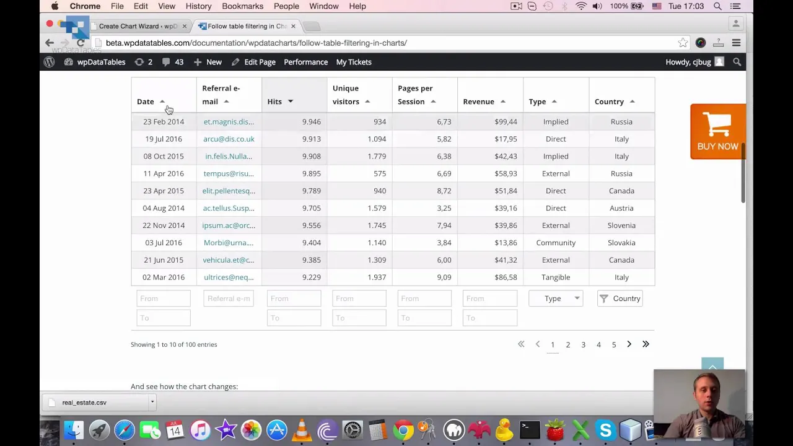
Task: Open the New content menu in the admin bar
Action: [208, 62]
